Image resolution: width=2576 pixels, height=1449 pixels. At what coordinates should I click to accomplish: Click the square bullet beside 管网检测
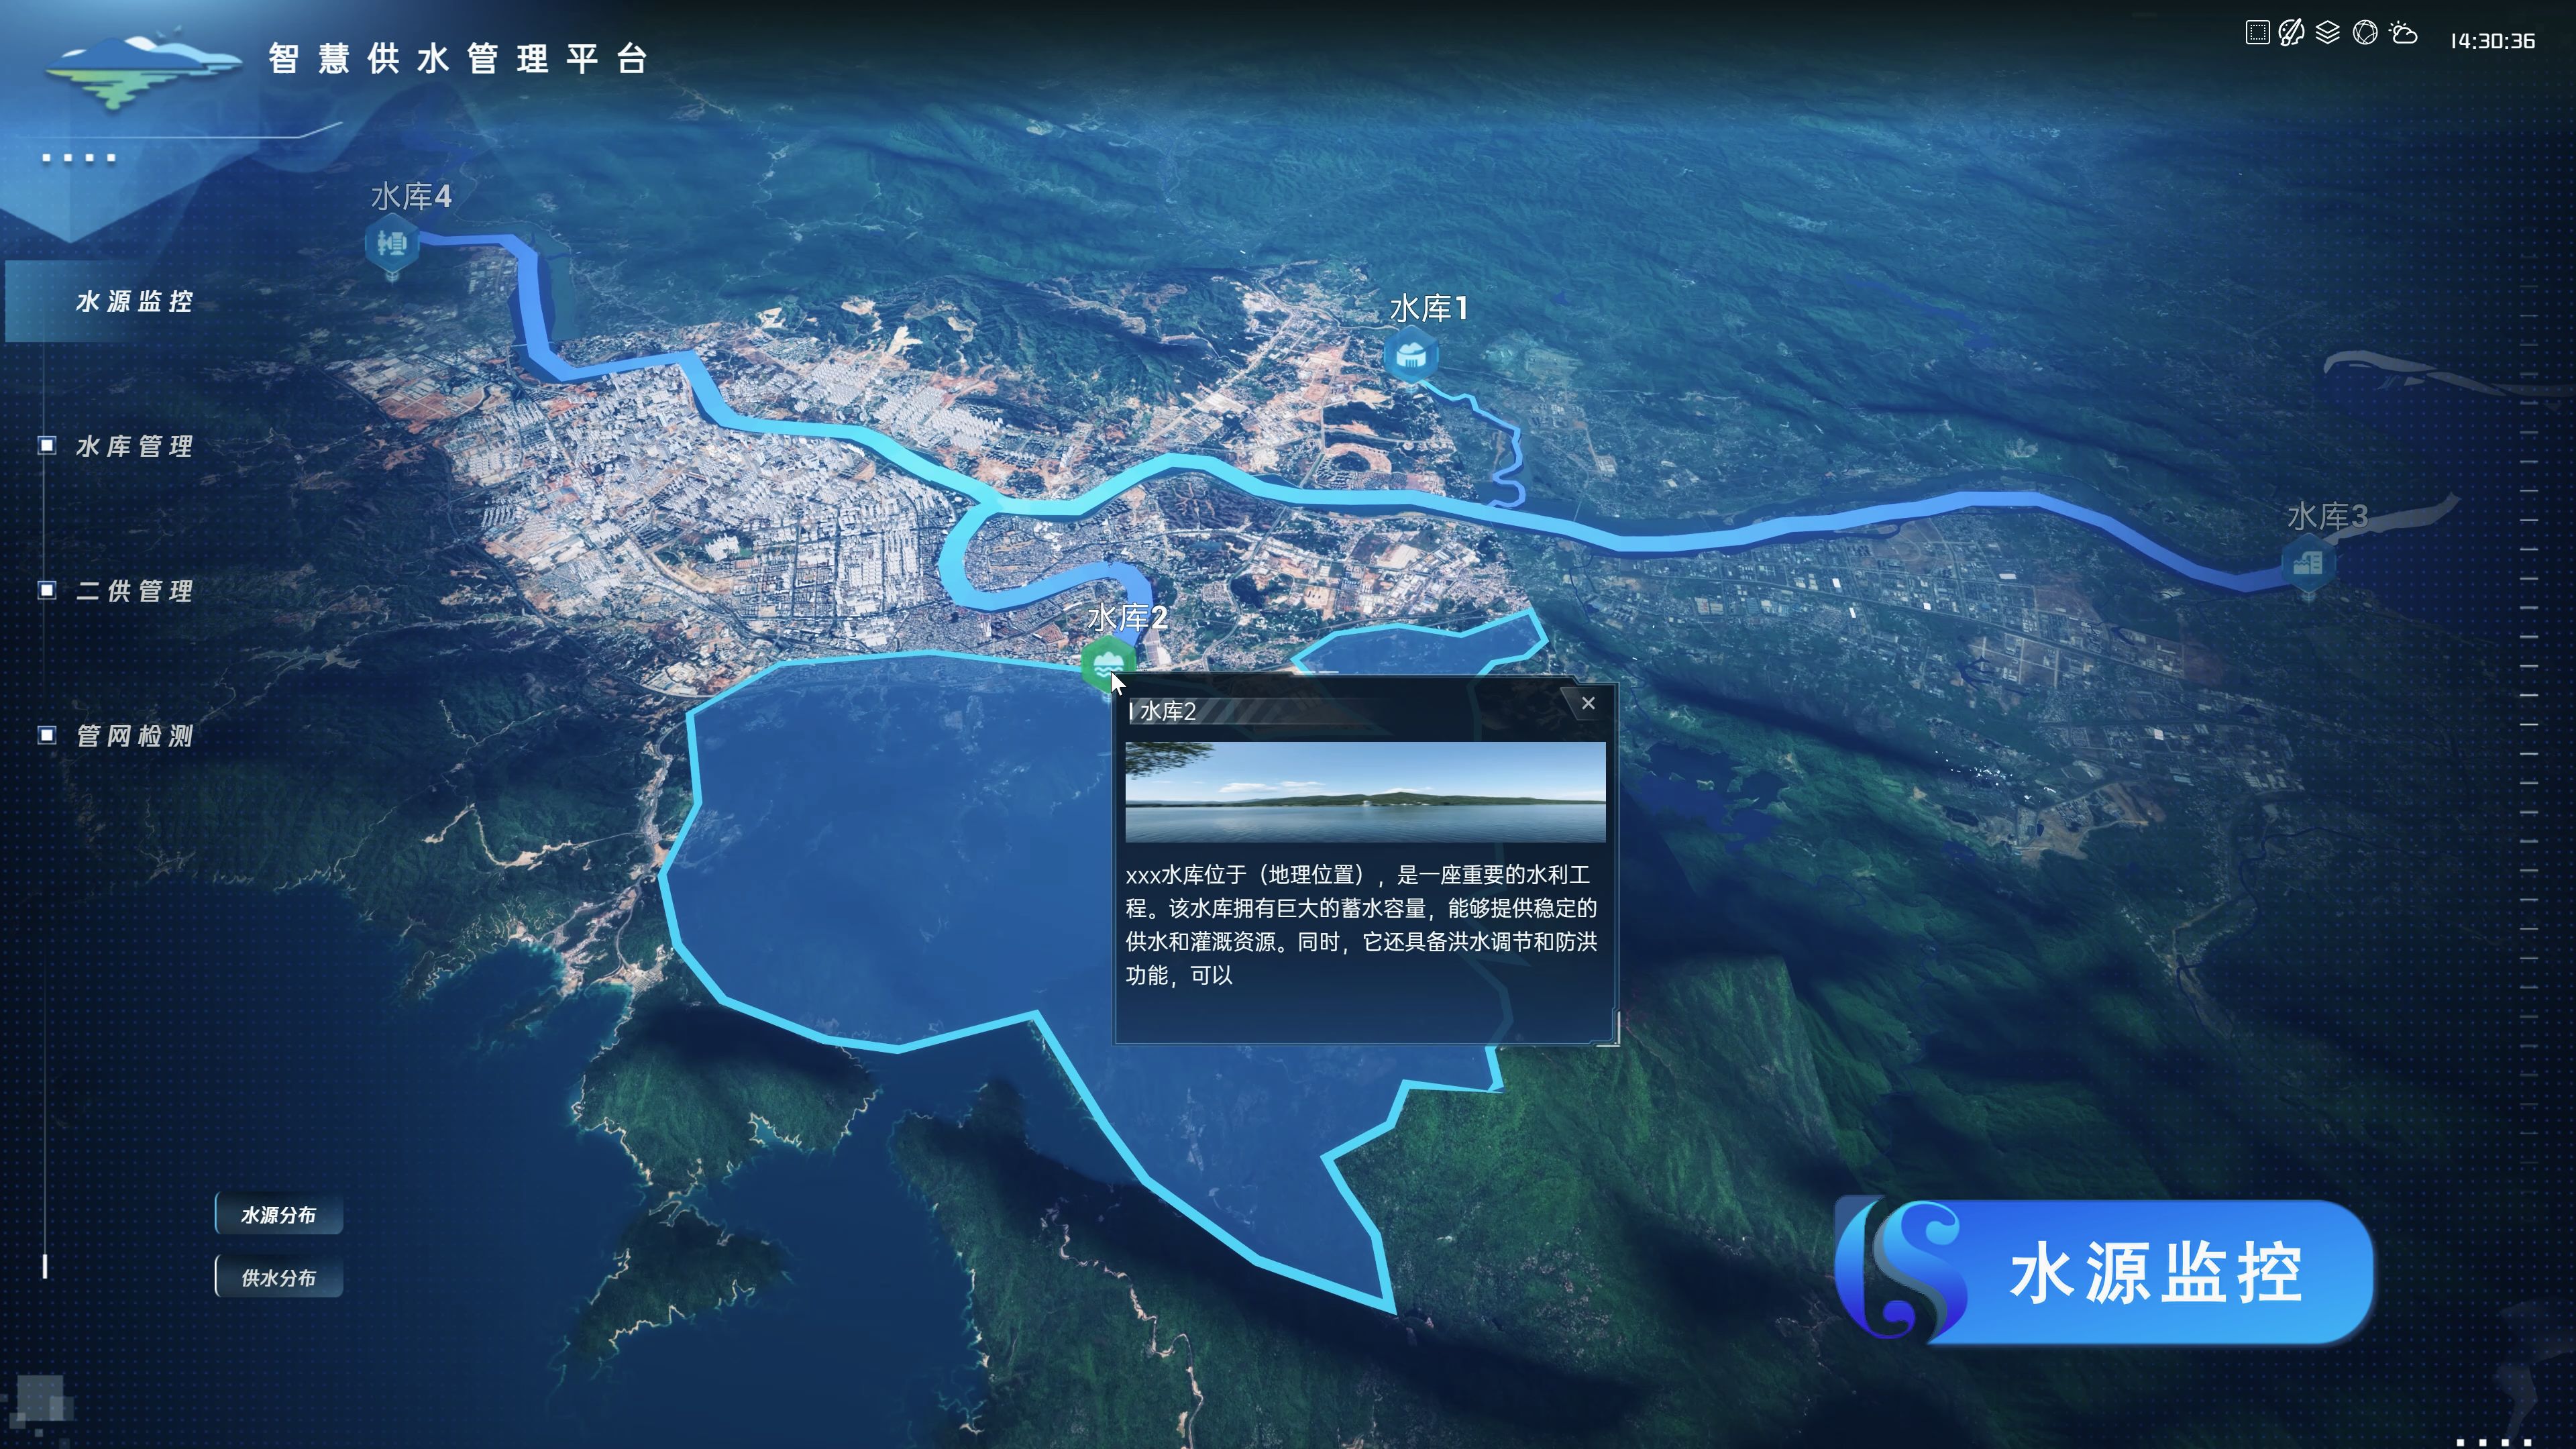pyautogui.click(x=47, y=736)
